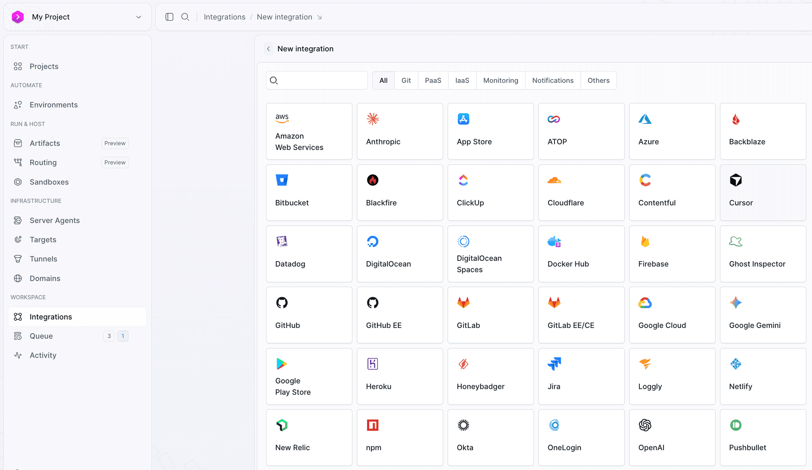Screen dimensions: 812x470
Task: Open Environments in the sidebar
Action: tap(77, 105)
